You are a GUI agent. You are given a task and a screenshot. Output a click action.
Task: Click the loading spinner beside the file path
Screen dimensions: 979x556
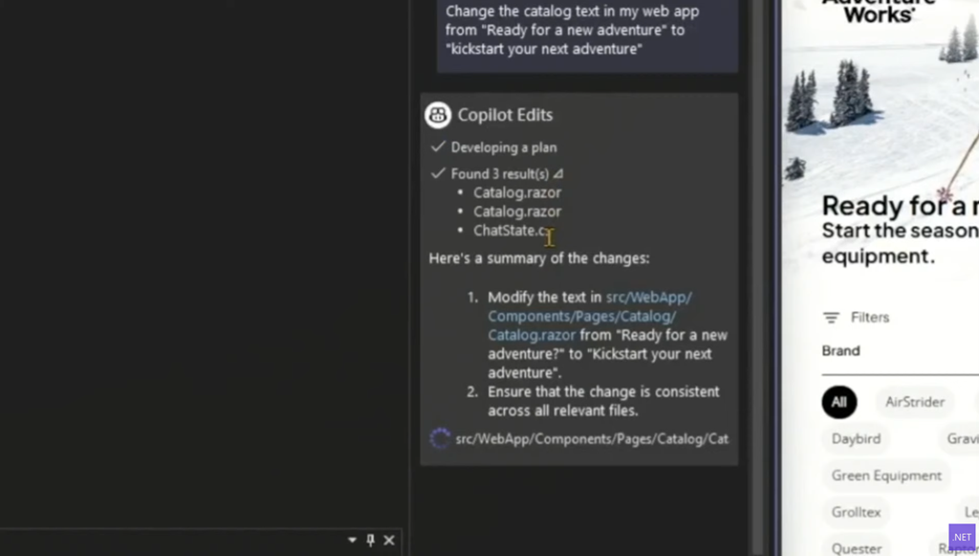coord(440,438)
